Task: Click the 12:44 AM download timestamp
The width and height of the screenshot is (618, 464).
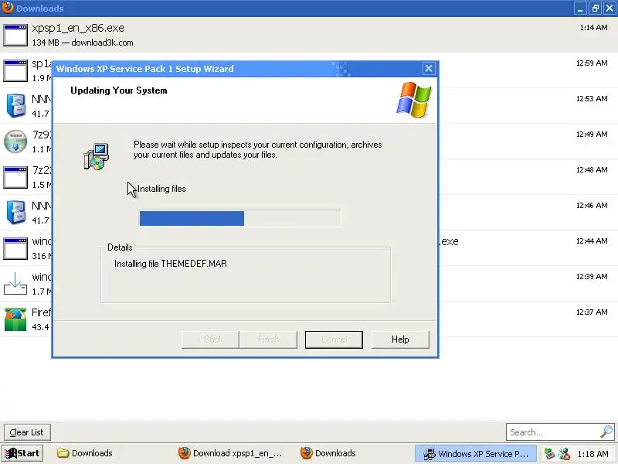Action: tap(592, 241)
